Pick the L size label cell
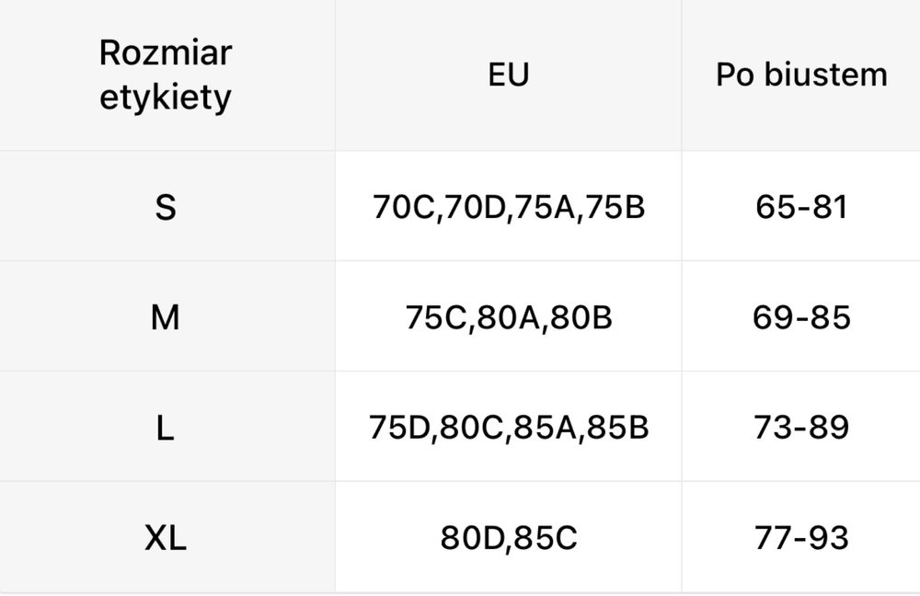 pyautogui.click(x=166, y=427)
